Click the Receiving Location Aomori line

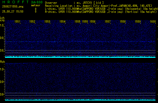[98, 6]
